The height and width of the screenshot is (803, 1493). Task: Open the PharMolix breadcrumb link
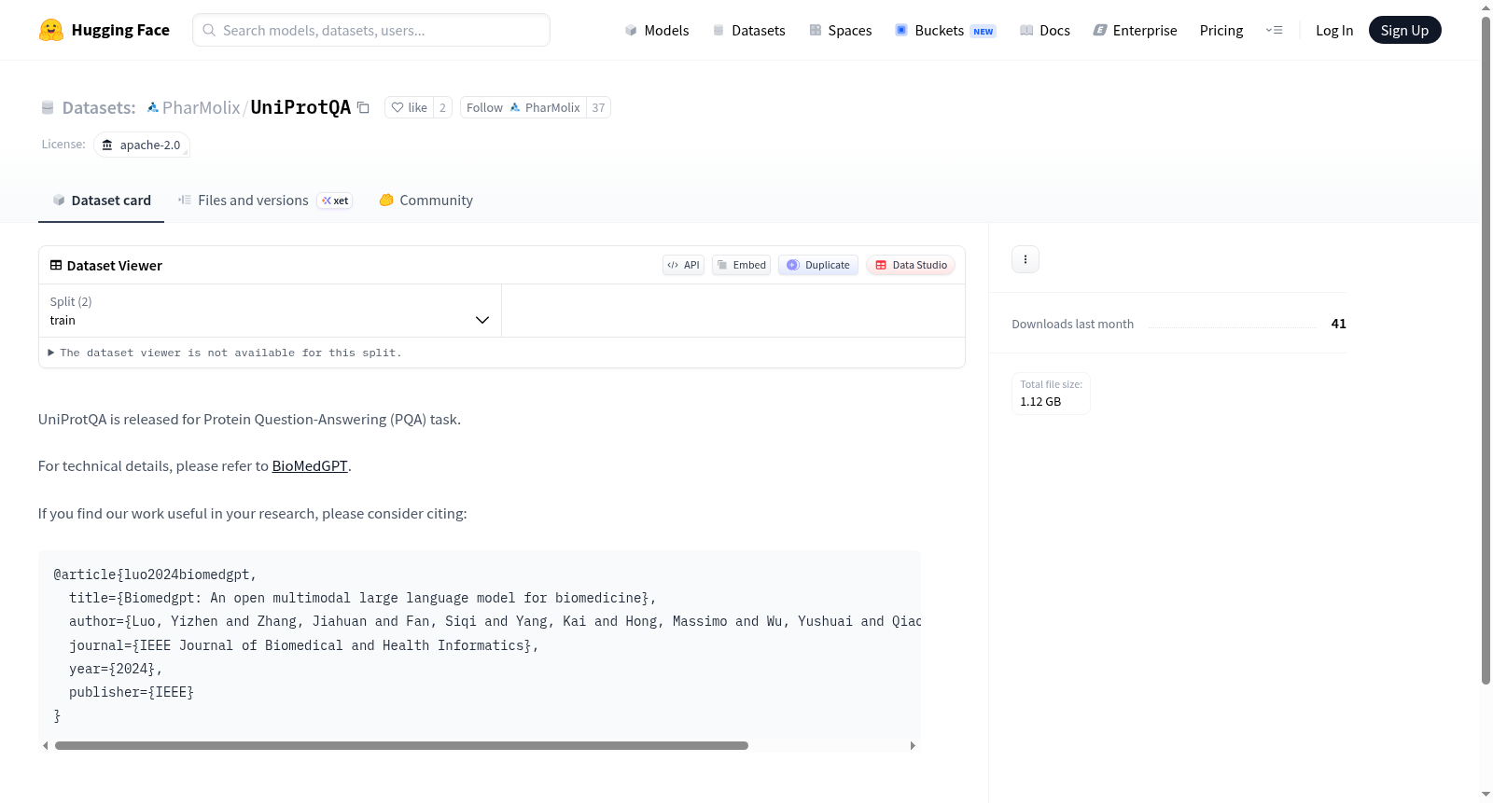pyautogui.click(x=201, y=107)
